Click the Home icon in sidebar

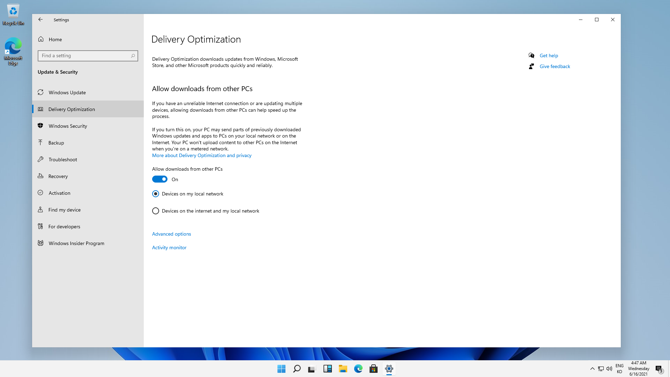pyautogui.click(x=41, y=39)
